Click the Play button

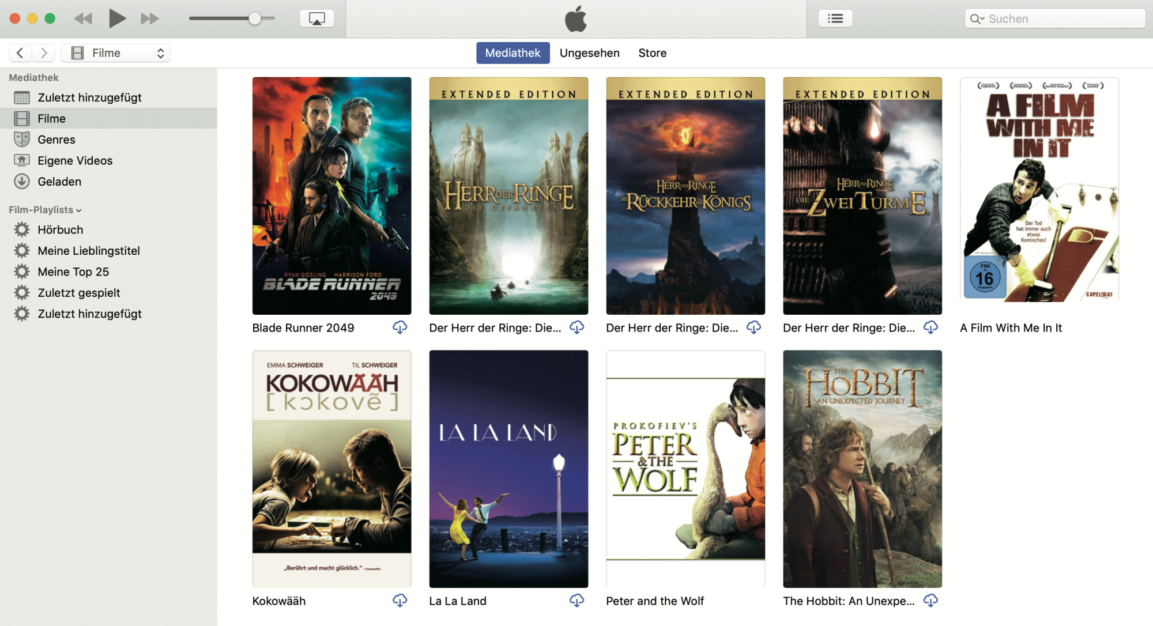[x=117, y=18]
